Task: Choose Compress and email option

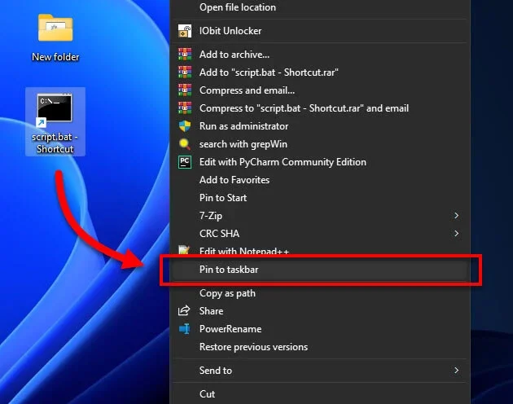Action: tap(247, 90)
